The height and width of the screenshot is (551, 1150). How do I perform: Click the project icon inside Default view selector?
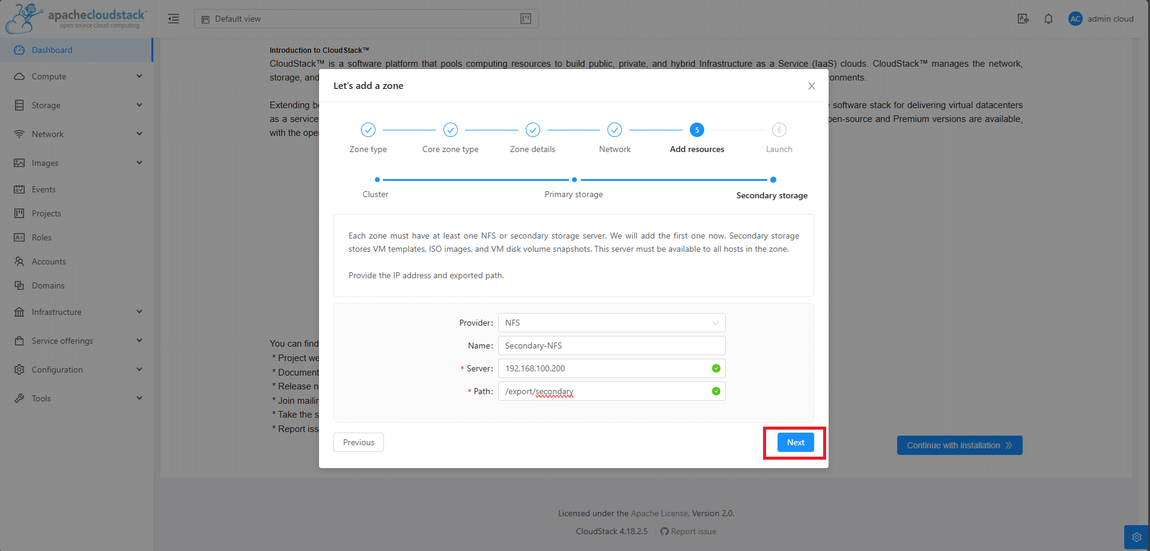205,19
